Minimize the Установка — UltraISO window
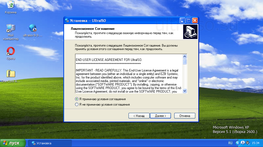Screen dimensions: 263x147 (x=182, y=21)
